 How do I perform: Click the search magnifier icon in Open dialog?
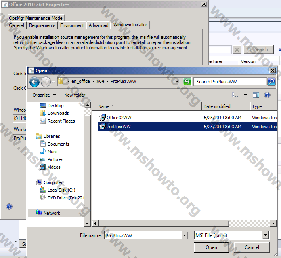(x=271, y=82)
